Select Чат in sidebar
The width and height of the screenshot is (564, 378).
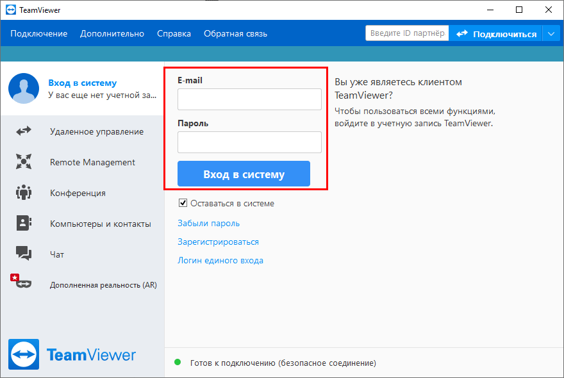(x=83, y=254)
